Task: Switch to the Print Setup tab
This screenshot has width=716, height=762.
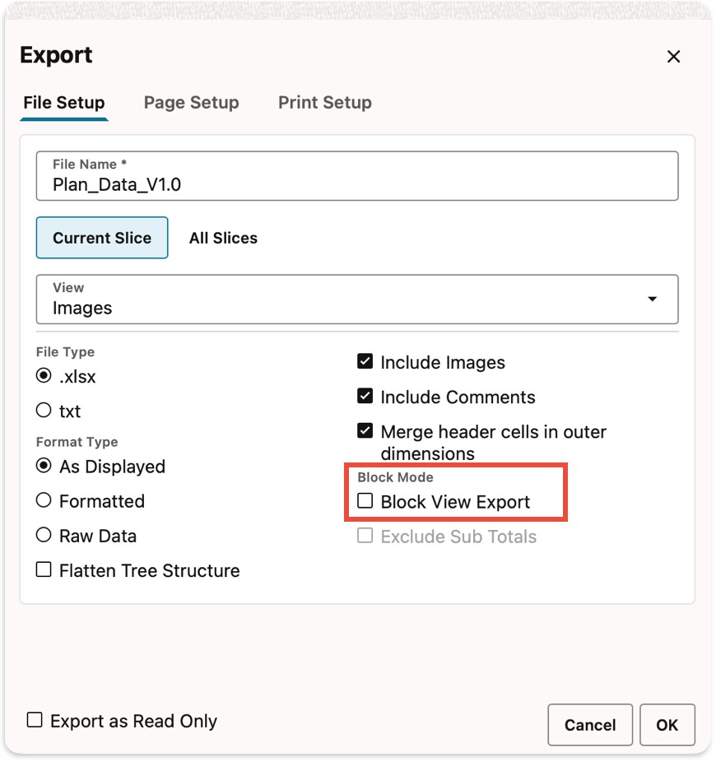Action: 324,103
